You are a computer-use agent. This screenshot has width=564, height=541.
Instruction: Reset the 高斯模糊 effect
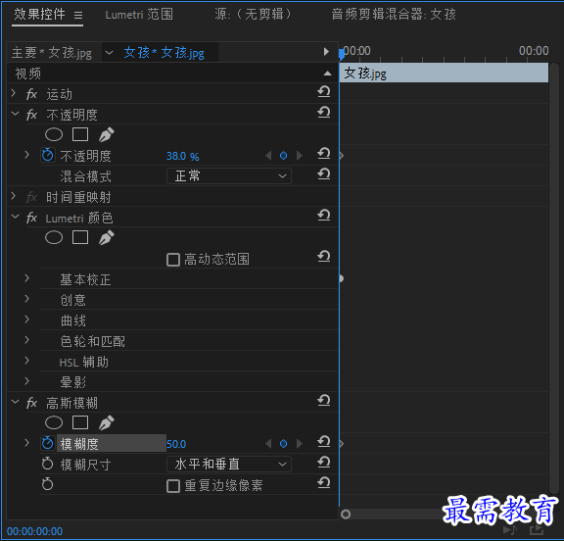click(x=324, y=400)
